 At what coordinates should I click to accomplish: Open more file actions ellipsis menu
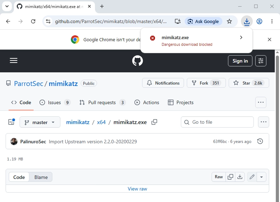coord(264,122)
